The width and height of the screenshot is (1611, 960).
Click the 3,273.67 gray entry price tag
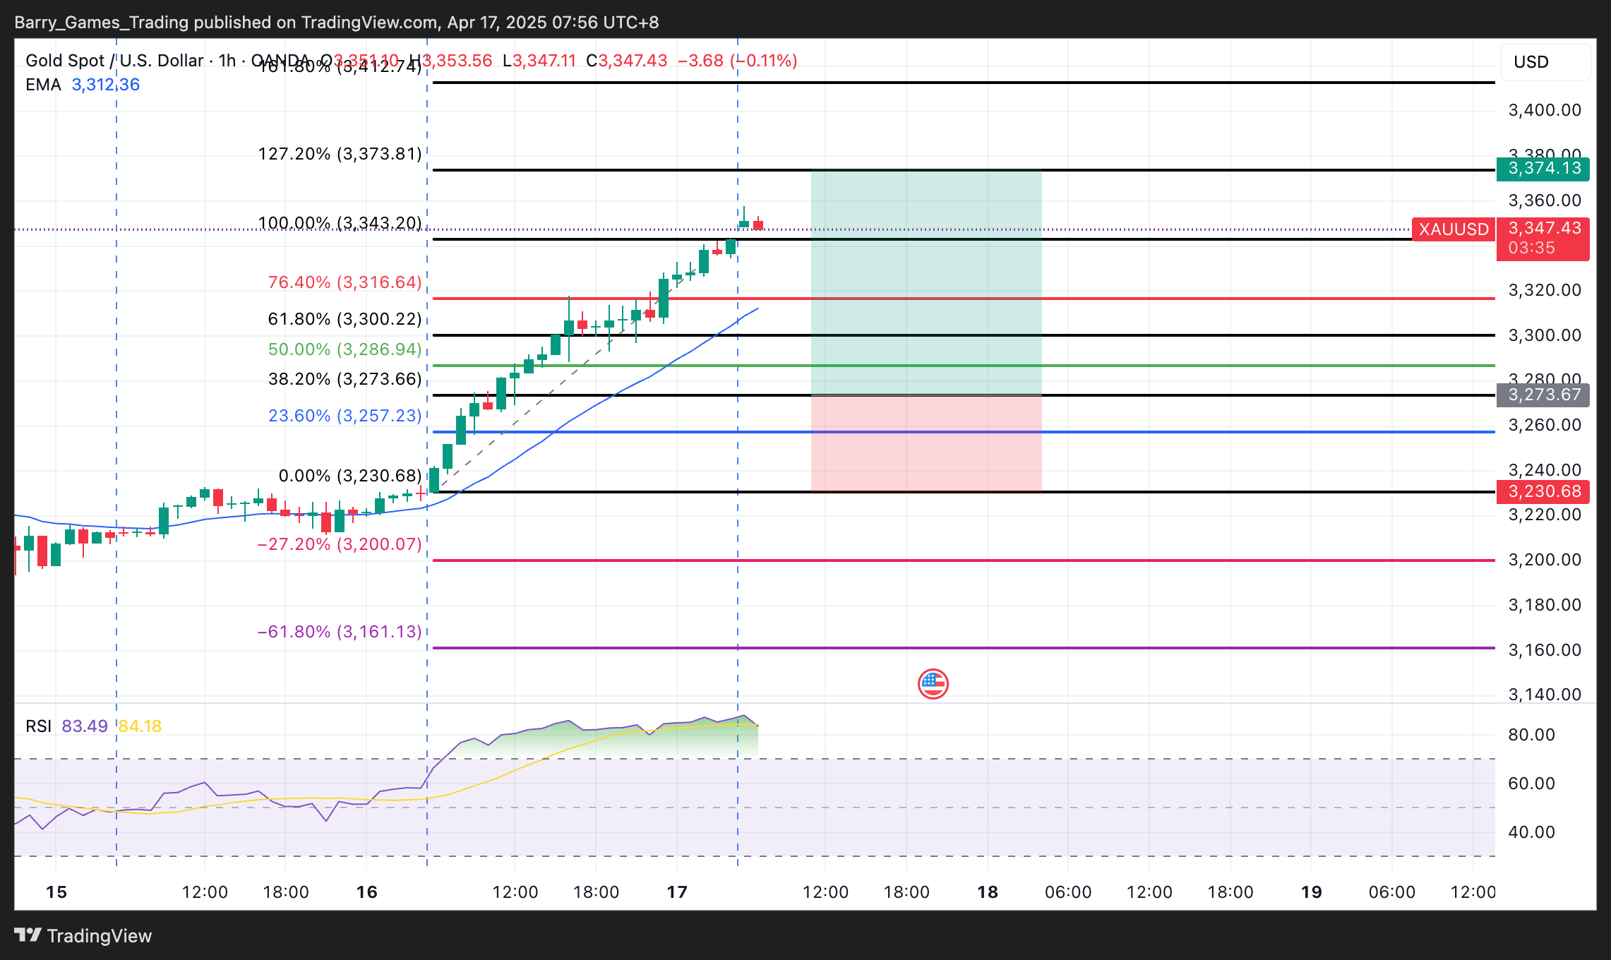click(1543, 395)
